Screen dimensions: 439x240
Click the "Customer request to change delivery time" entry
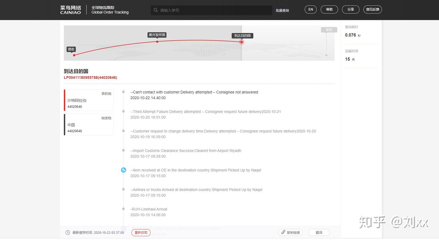pyautogui.click(x=223, y=131)
